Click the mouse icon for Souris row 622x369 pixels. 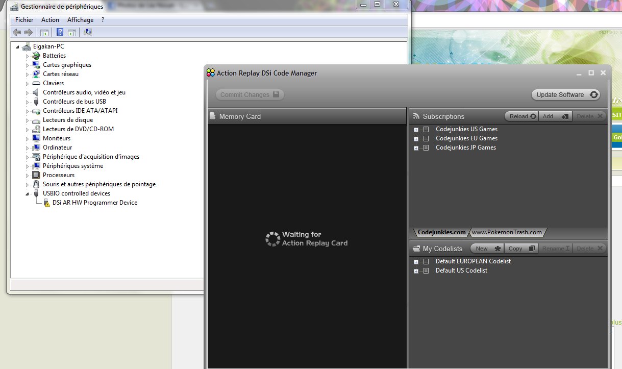click(x=36, y=184)
